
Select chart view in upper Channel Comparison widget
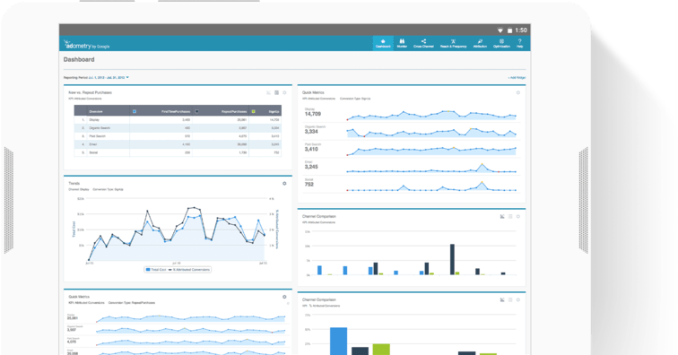tap(502, 216)
